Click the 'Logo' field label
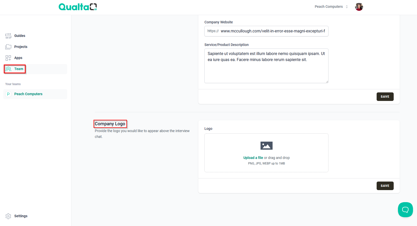 pyautogui.click(x=208, y=129)
